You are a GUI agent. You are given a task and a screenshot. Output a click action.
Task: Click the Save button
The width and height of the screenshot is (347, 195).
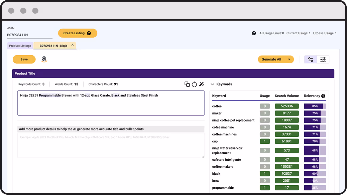click(x=24, y=59)
